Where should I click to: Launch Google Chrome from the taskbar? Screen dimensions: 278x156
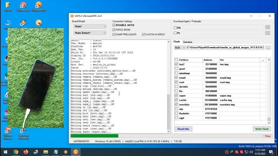point(16,152)
